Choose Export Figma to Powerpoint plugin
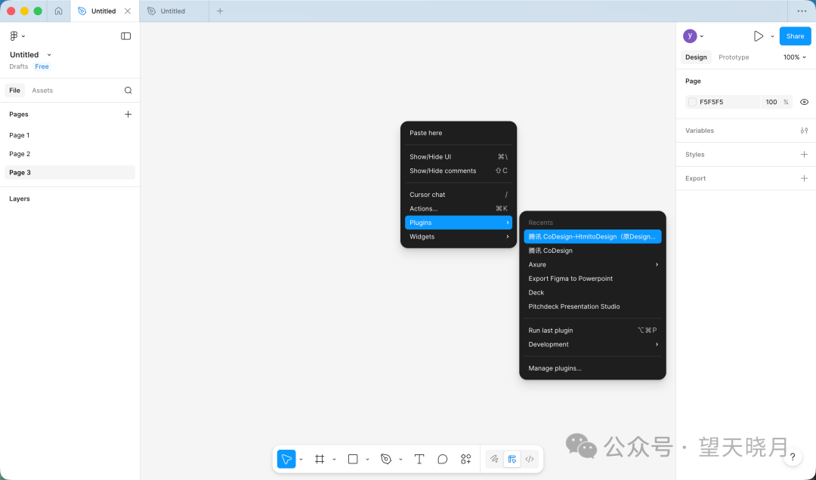This screenshot has width=816, height=480. (x=570, y=278)
